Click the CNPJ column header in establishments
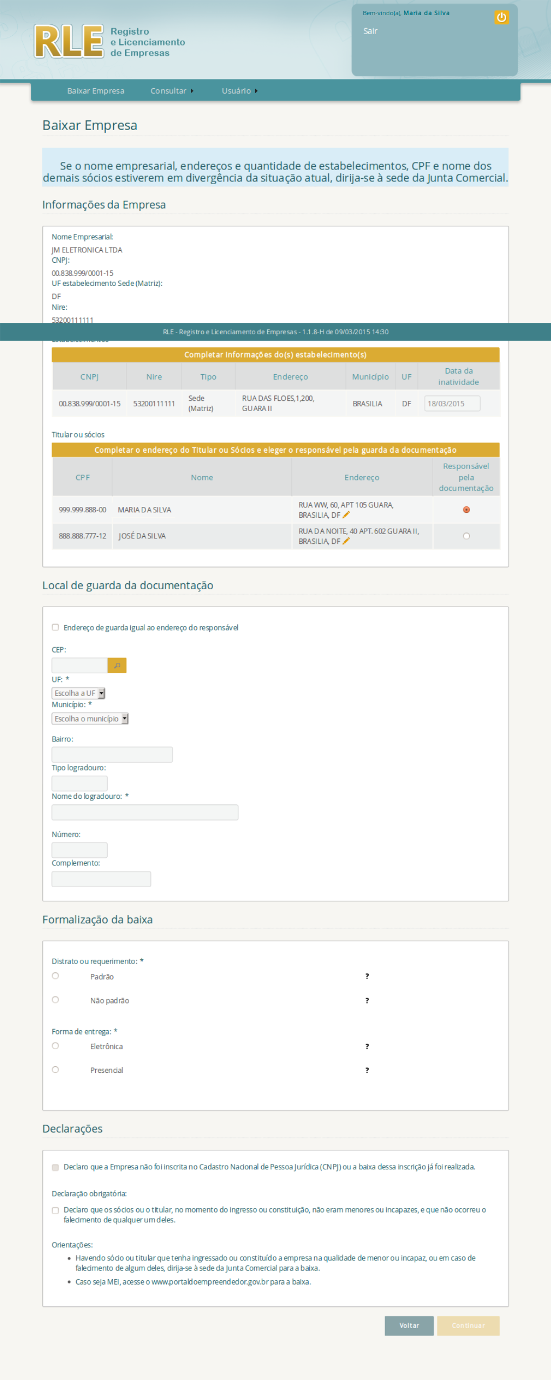 click(x=89, y=376)
